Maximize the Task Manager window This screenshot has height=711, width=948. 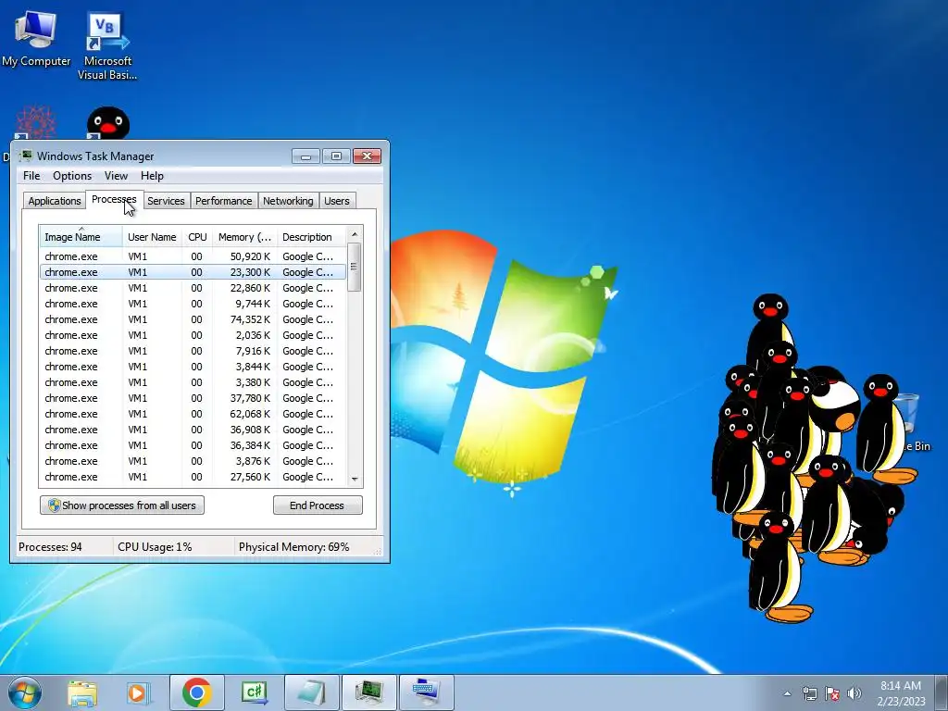[x=336, y=156]
